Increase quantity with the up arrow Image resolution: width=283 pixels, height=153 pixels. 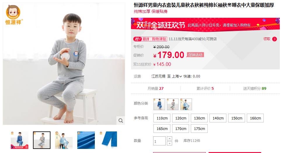pos(170,139)
